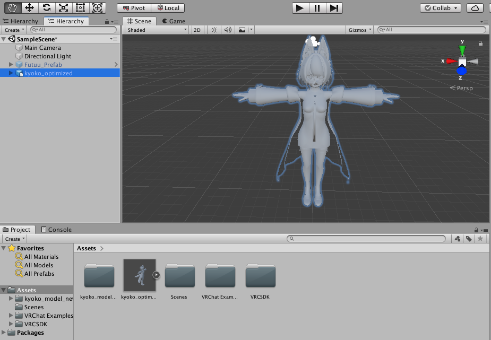The image size is (491, 340).
Task: Open the Console tab
Action: (57, 230)
